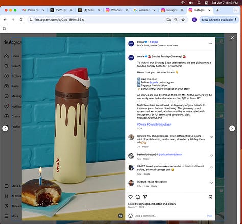Open Search in Instagram sidebar

click(x=12, y=66)
